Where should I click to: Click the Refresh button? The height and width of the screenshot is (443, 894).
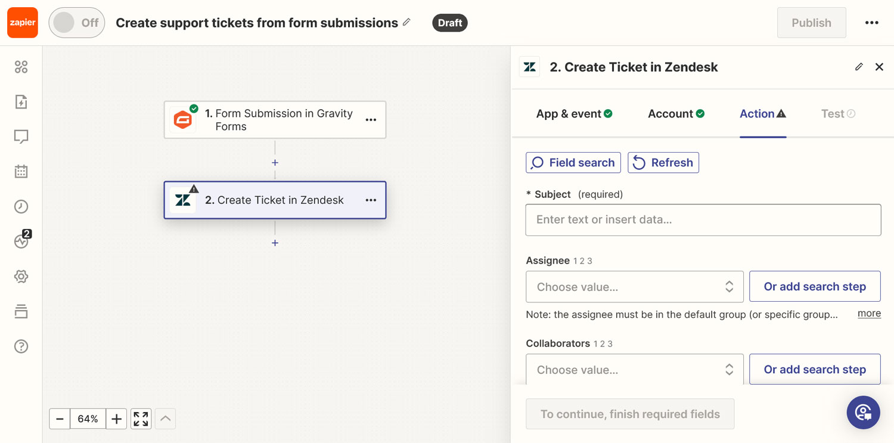663,163
